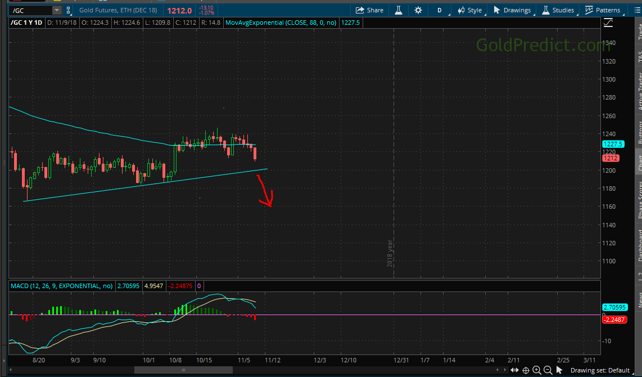
Task: Toggle the price axis chart-mode icon
Action: [608, 23]
